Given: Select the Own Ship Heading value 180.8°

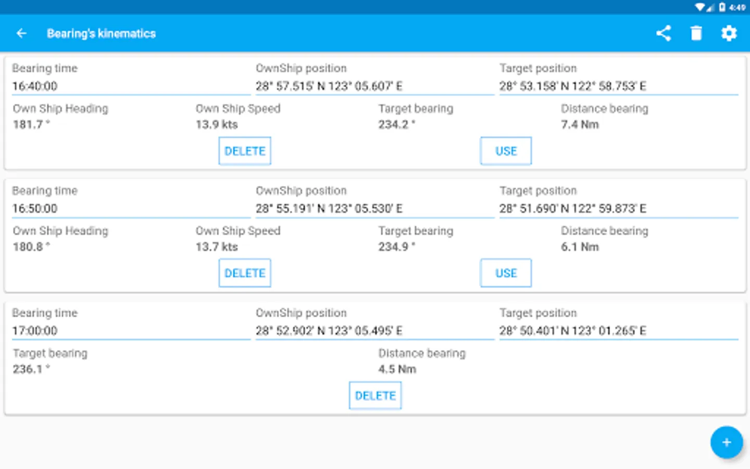Looking at the screenshot, I should (31, 246).
